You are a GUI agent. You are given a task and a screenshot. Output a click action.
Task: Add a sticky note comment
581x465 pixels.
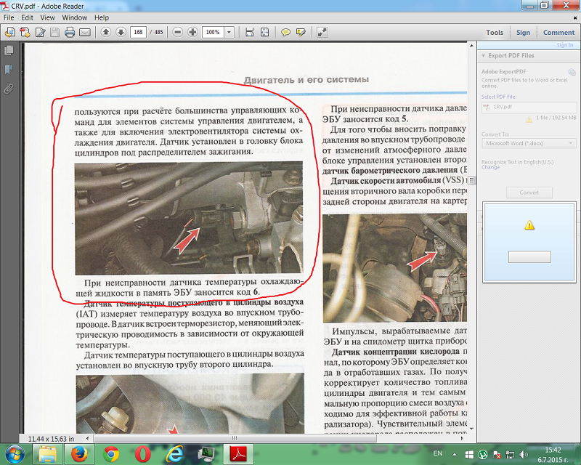[x=286, y=33]
